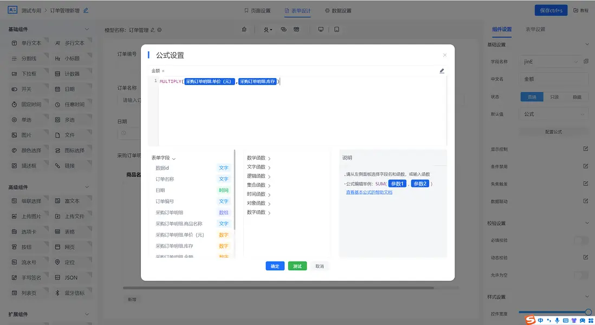Select the 颜色选择 palette icon

click(x=14, y=151)
